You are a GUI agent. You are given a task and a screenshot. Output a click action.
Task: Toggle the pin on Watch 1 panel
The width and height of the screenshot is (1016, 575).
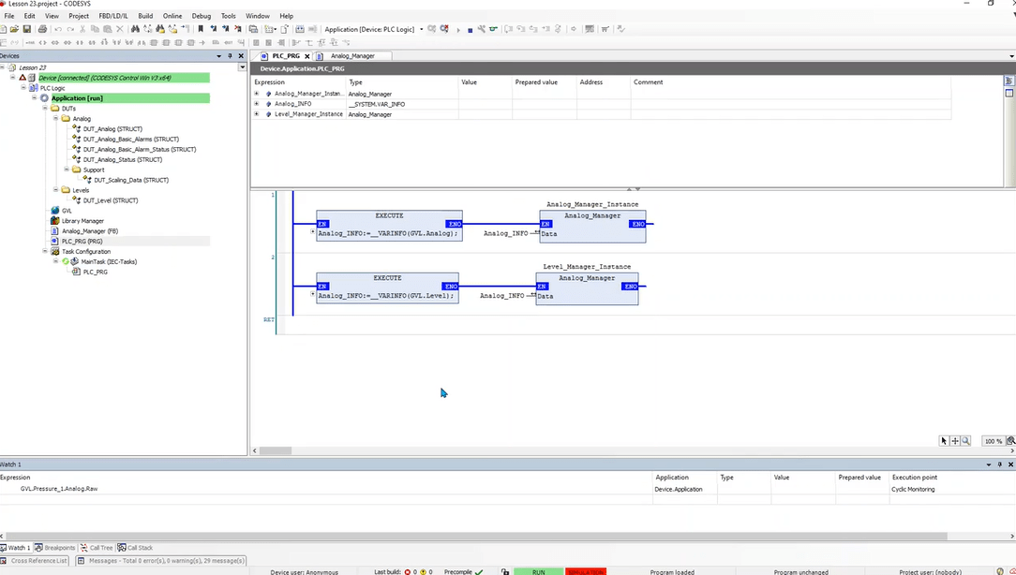coord(1000,464)
